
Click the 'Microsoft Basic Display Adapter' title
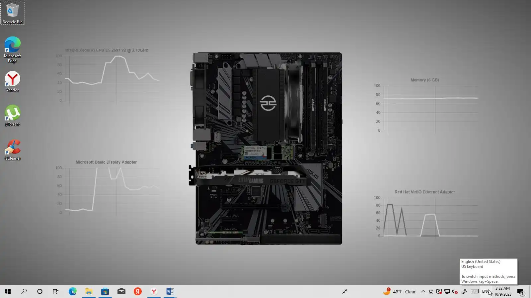106,162
